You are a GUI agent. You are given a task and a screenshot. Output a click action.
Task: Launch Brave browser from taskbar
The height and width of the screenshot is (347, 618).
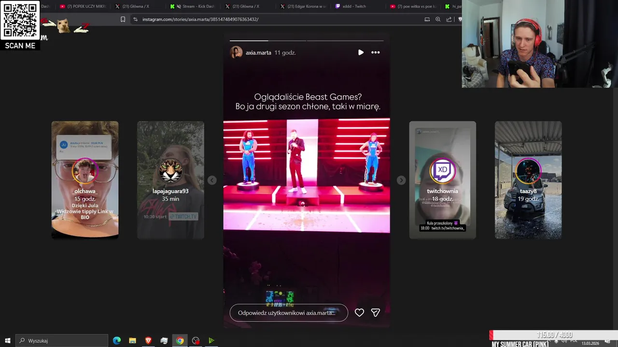pos(148,341)
